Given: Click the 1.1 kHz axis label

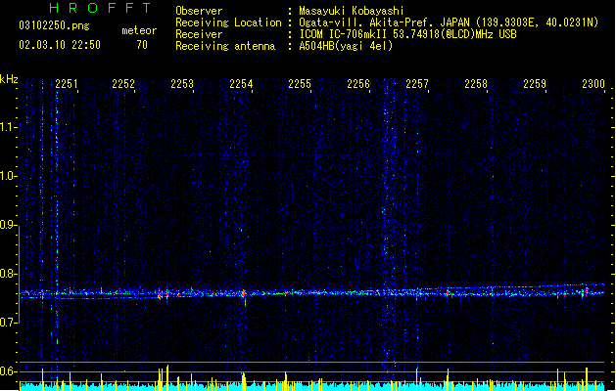Looking at the screenshot, I should pyautogui.click(x=8, y=127).
